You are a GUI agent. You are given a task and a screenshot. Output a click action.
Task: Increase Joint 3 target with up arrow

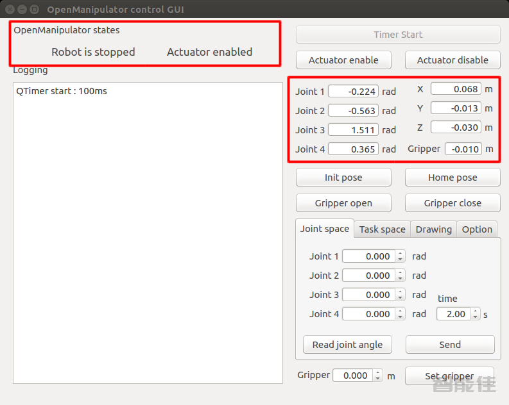click(401, 292)
